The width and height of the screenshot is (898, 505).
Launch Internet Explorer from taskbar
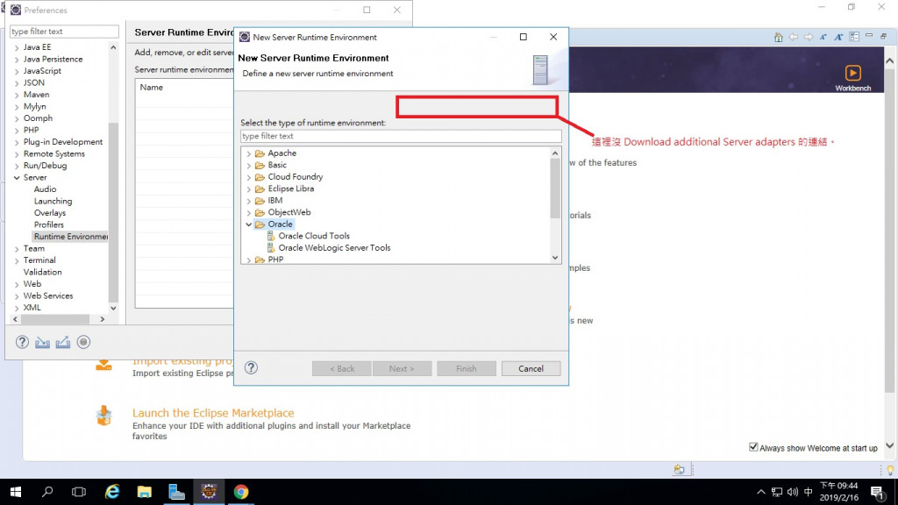[112, 492]
